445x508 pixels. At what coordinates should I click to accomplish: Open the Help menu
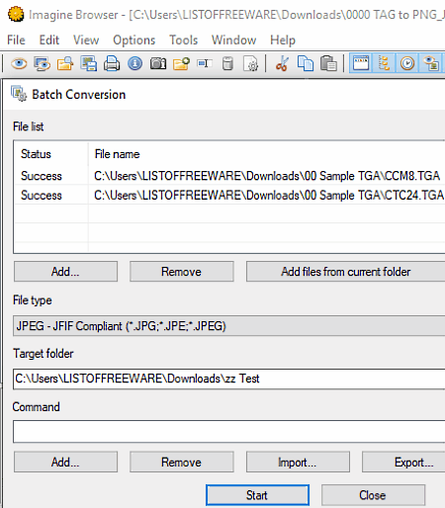283,40
